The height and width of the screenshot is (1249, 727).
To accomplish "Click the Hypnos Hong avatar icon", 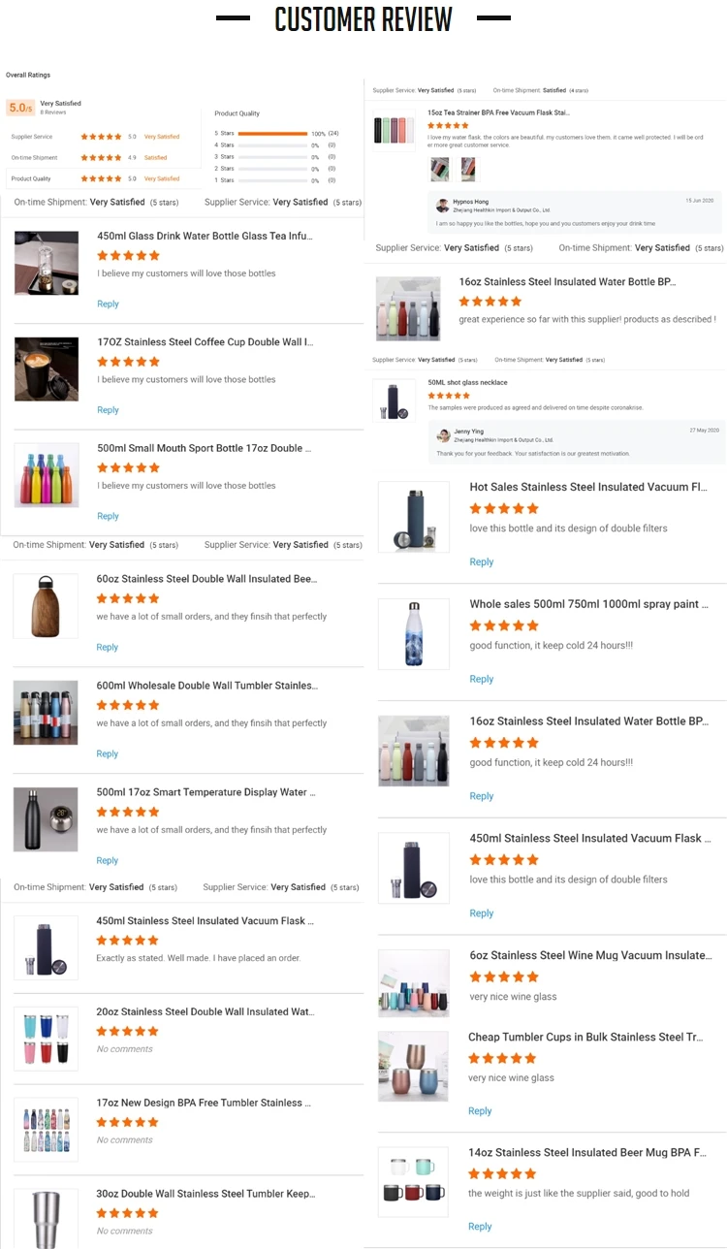I will [442, 206].
